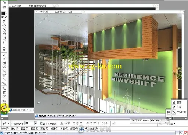The image size is (188, 135).
Task: Switch to the first tab in the floating panel
Action: pyautogui.click(x=134, y=120)
